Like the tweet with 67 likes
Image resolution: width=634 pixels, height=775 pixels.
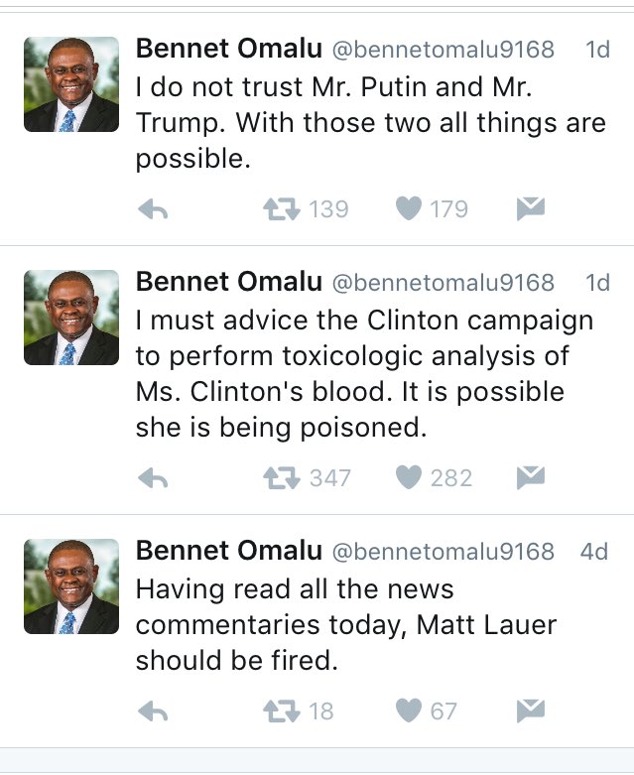pos(408,711)
